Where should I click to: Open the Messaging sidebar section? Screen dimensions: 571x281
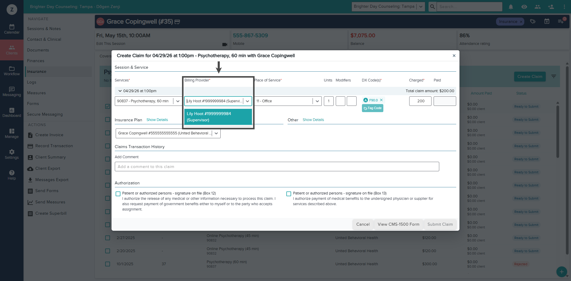12,92
